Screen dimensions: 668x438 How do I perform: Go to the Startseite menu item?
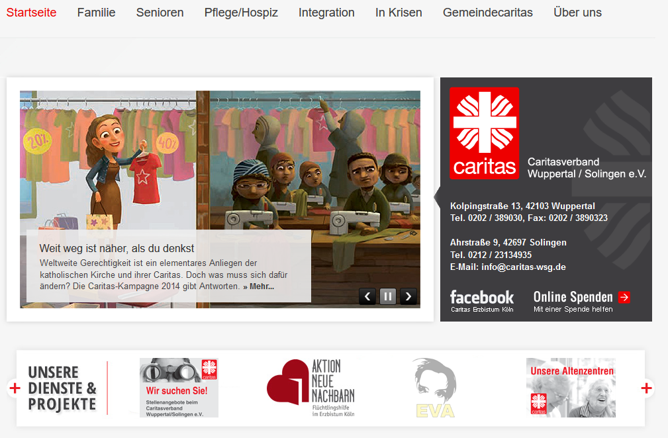point(32,13)
